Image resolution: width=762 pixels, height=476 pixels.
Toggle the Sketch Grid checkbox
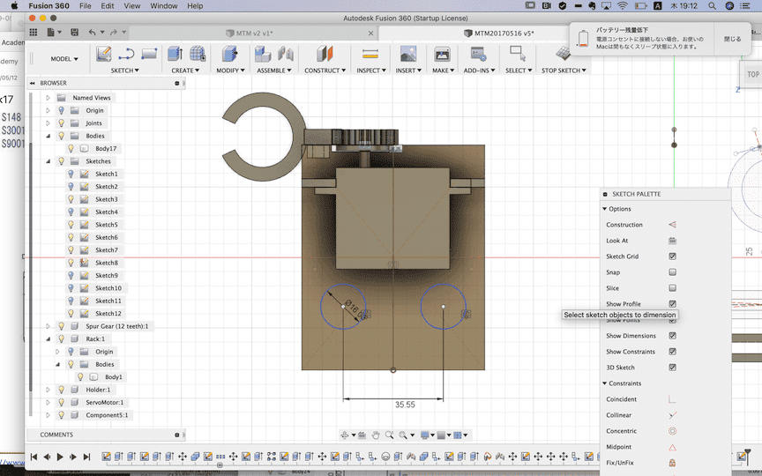coord(672,257)
